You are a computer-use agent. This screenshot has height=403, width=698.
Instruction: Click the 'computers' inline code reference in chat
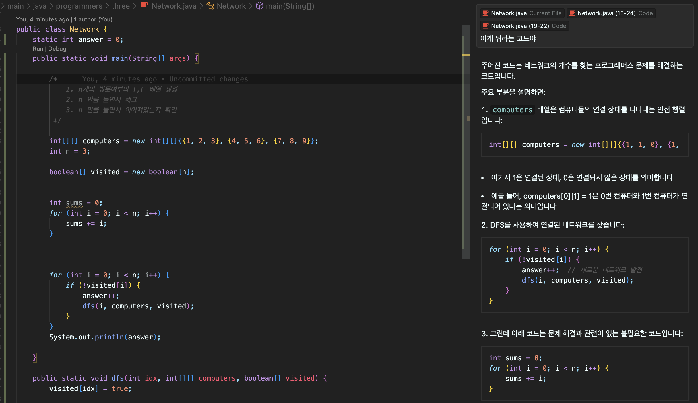pos(512,110)
